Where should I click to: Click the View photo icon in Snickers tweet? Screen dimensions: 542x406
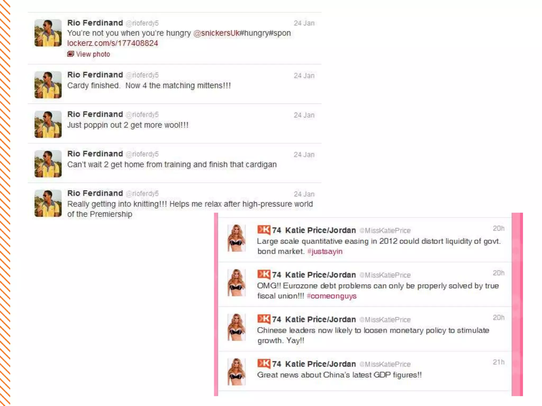pos(70,54)
